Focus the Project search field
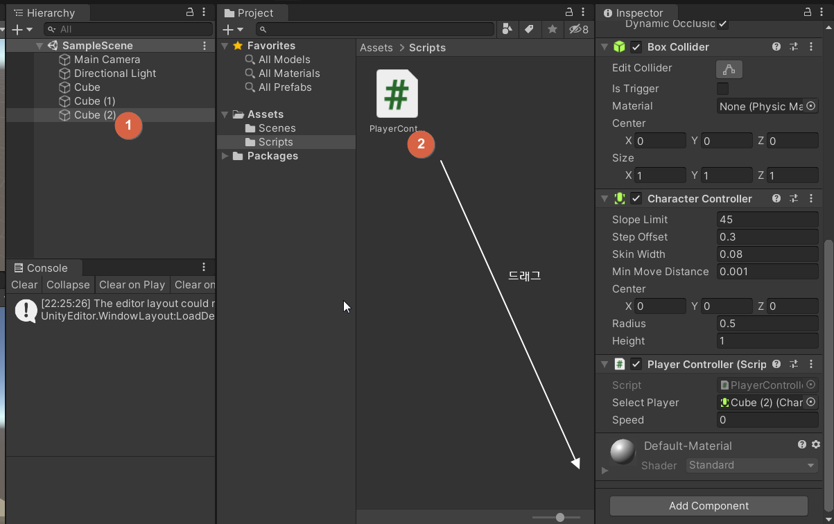Image resolution: width=834 pixels, height=524 pixels. (x=374, y=29)
